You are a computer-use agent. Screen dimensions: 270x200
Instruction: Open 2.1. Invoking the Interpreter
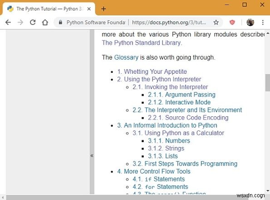[170, 87]
